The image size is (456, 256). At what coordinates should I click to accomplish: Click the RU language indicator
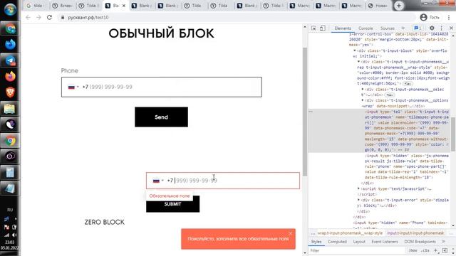(10, 210)
